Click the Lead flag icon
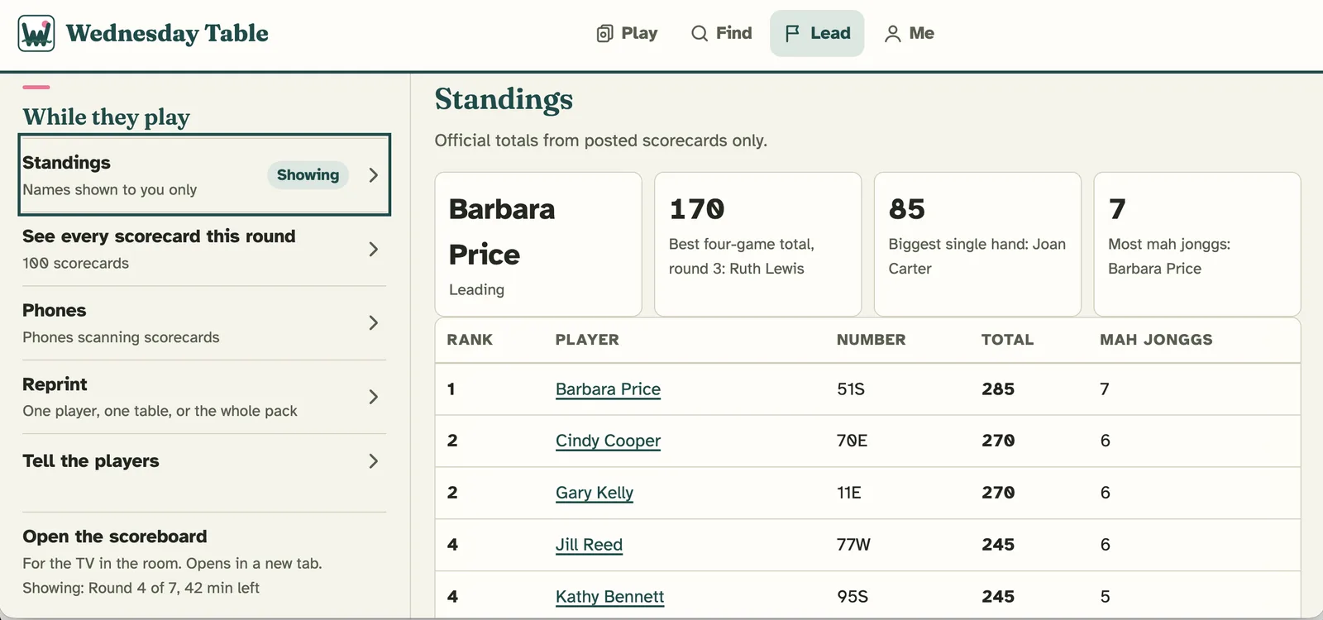This screenshot has width=1323, height=620. pyautogui.click(x=792, y=33)
